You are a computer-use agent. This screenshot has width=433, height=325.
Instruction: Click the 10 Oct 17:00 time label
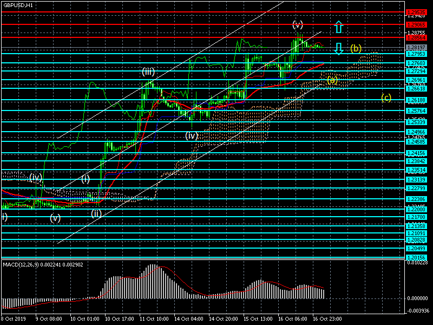click(x=120, y=318)
